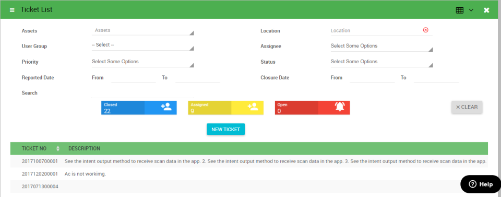Viewport: 501px width, 197px height.
Task: Click the add-user icon on Assigned card
Action: pos(253,107)
